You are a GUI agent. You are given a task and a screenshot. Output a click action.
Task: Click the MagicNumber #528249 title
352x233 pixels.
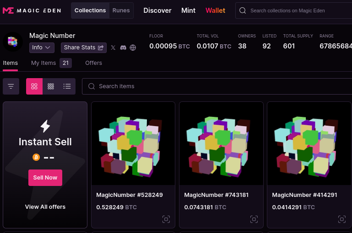pyautogui.click(x=130, y=195)
